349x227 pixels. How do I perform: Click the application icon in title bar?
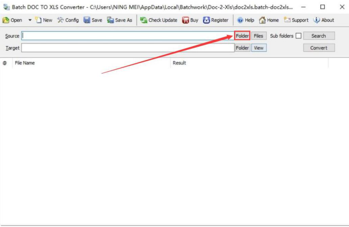pyautogui.click(x=6, y=7)
